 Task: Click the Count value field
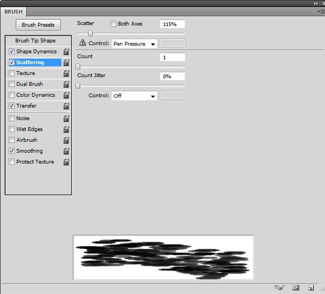coord(172,57)
